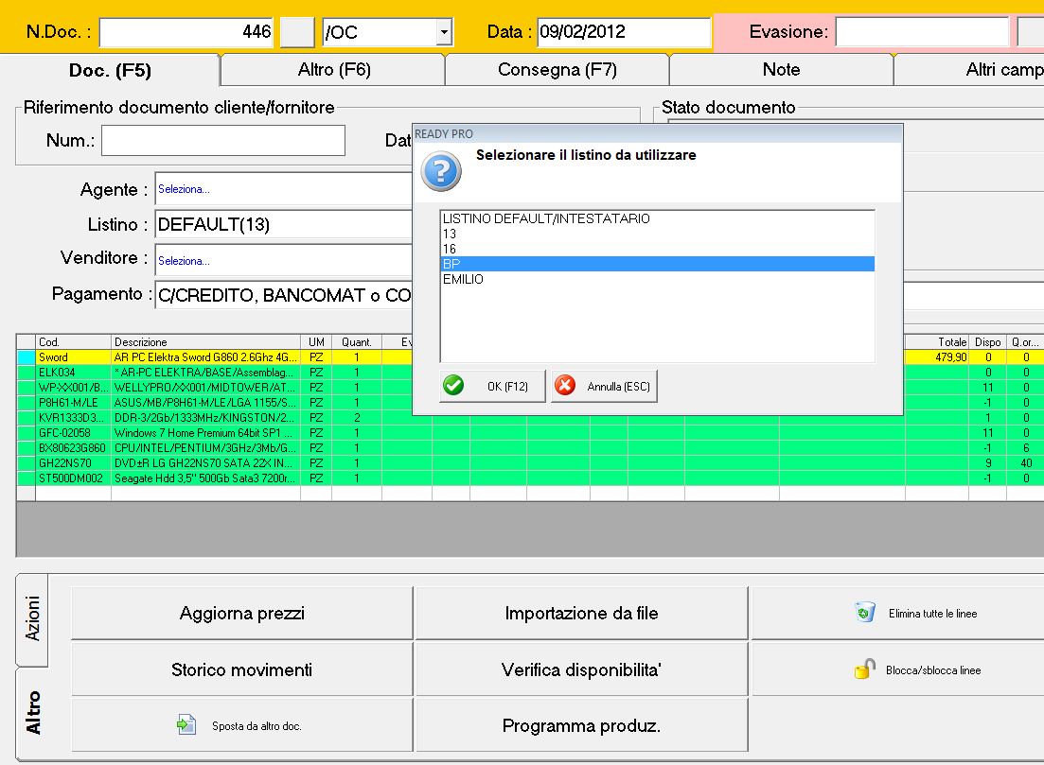Open the Altri campi tab

click(969, 69)
